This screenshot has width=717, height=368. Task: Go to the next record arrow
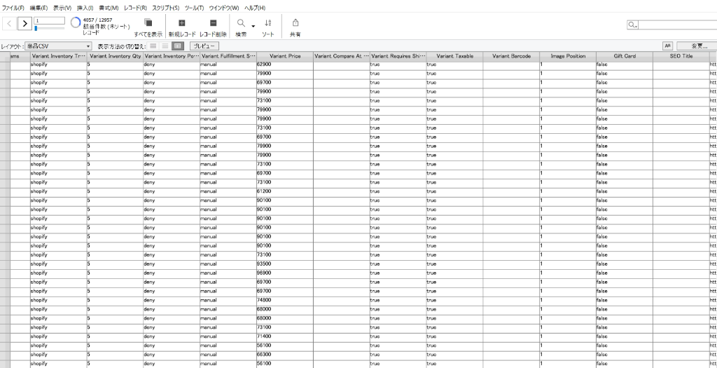pyautogui.click(x=25, y=24)
